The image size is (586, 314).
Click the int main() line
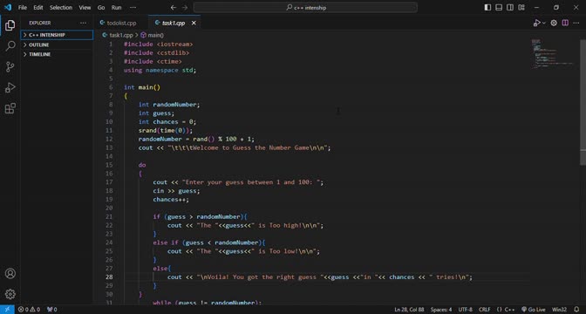[142, 87]
